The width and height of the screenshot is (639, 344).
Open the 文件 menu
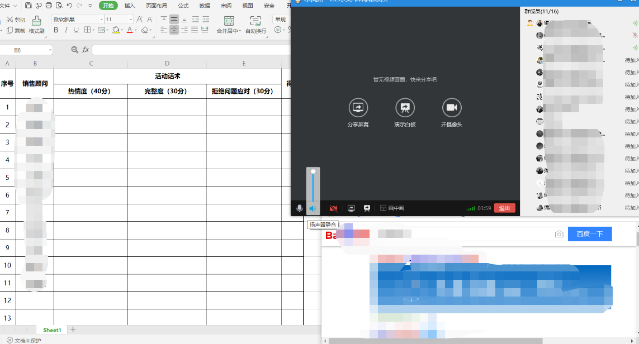(8, 5)
